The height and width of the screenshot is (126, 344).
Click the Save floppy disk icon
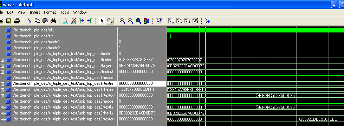(9, 21)
